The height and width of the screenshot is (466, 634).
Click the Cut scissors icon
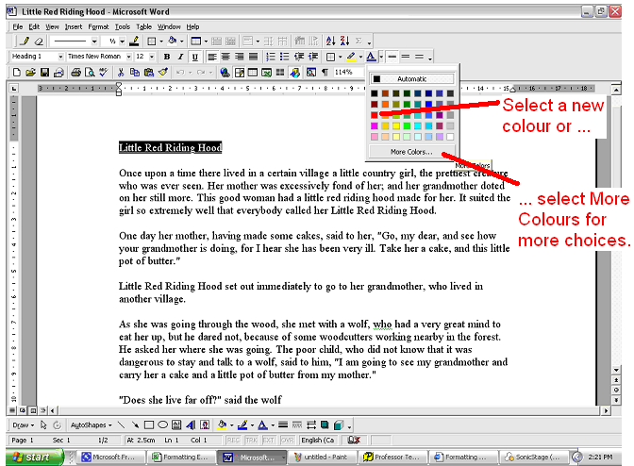click(119, 73)
